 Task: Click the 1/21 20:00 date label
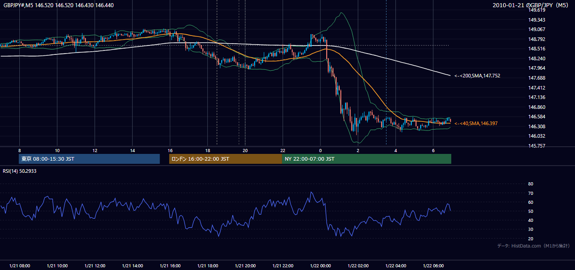coord(245,266)
